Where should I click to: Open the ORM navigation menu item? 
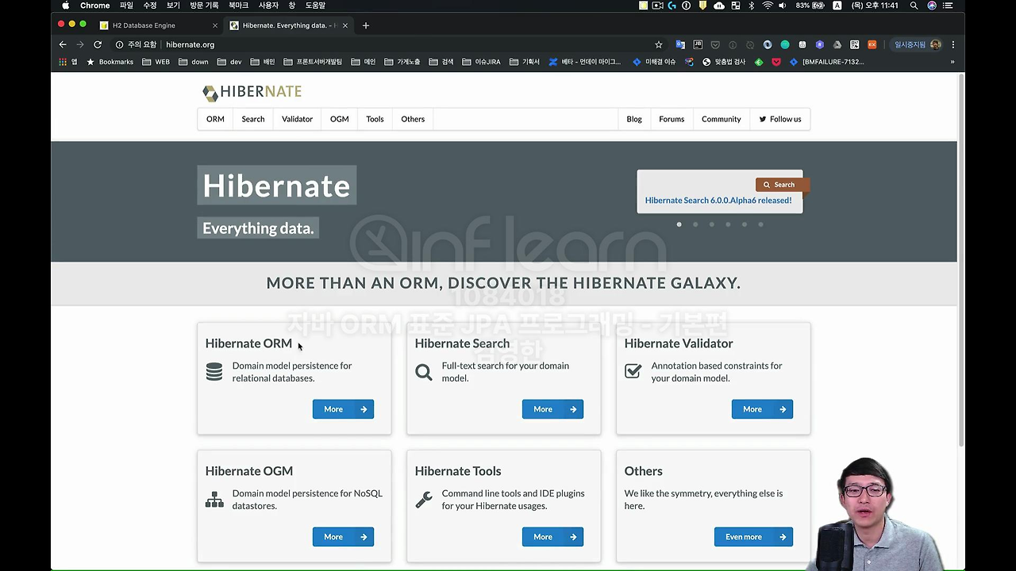(x=215, y=119)
